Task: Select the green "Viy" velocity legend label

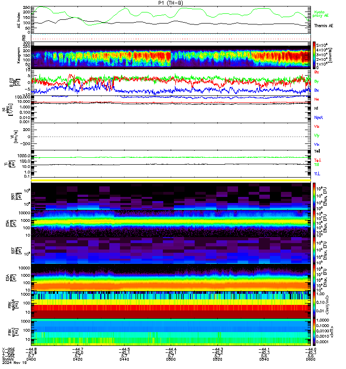Action: click(x=316, y=136)
